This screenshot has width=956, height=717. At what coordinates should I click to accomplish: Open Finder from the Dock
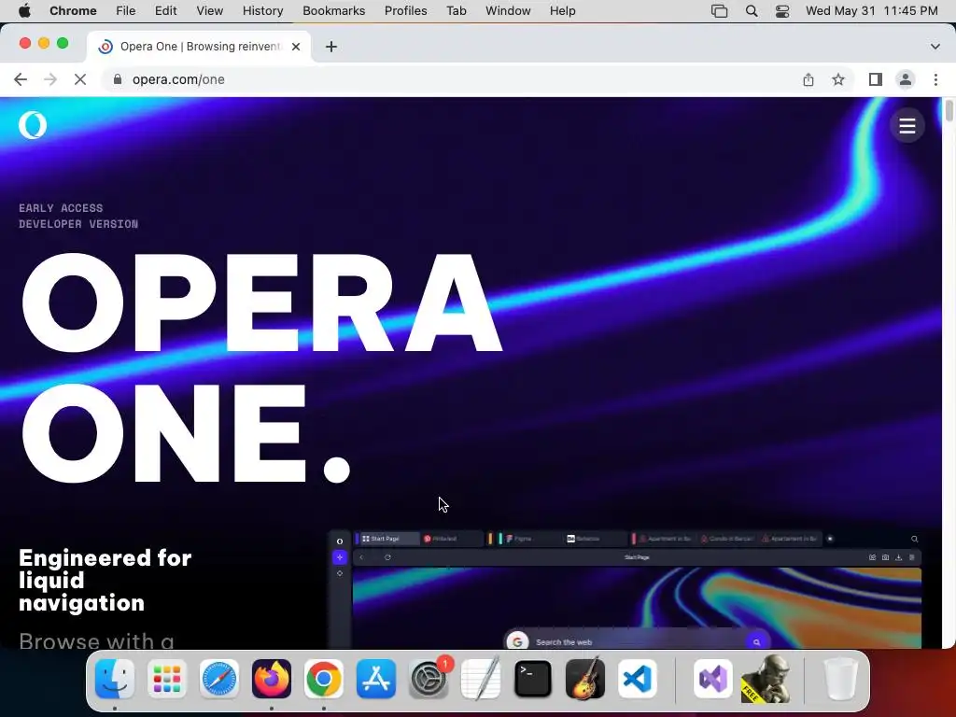pos(115,679)
